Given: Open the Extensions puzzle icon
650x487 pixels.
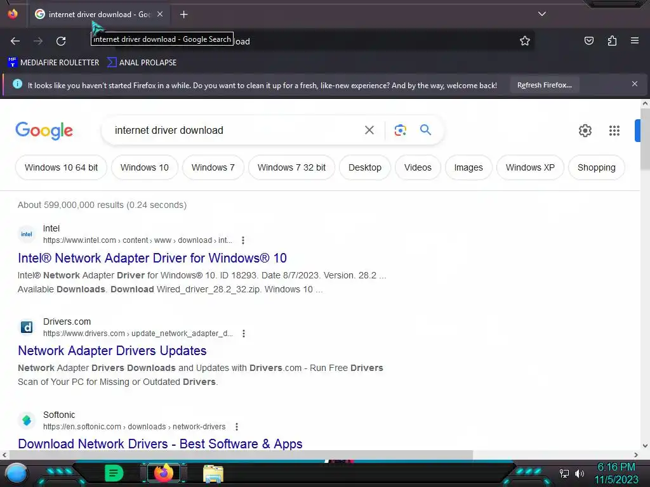Looking at the screenshot, I should [612, 41].
